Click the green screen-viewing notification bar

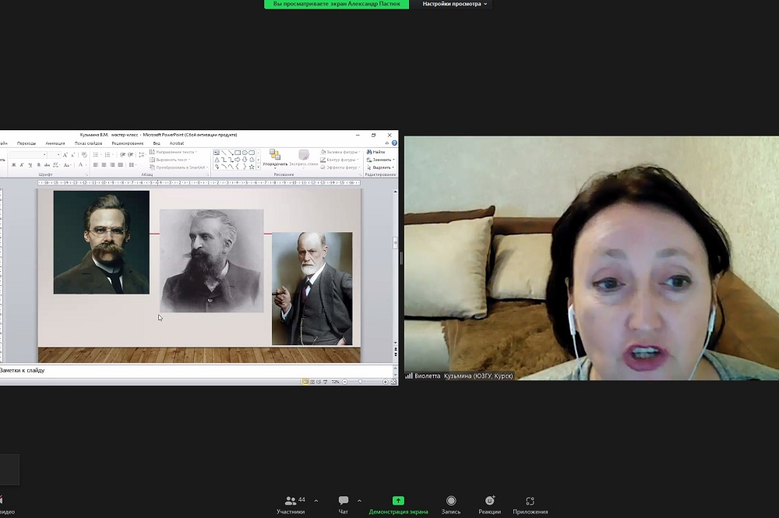[x=337, y=4]
